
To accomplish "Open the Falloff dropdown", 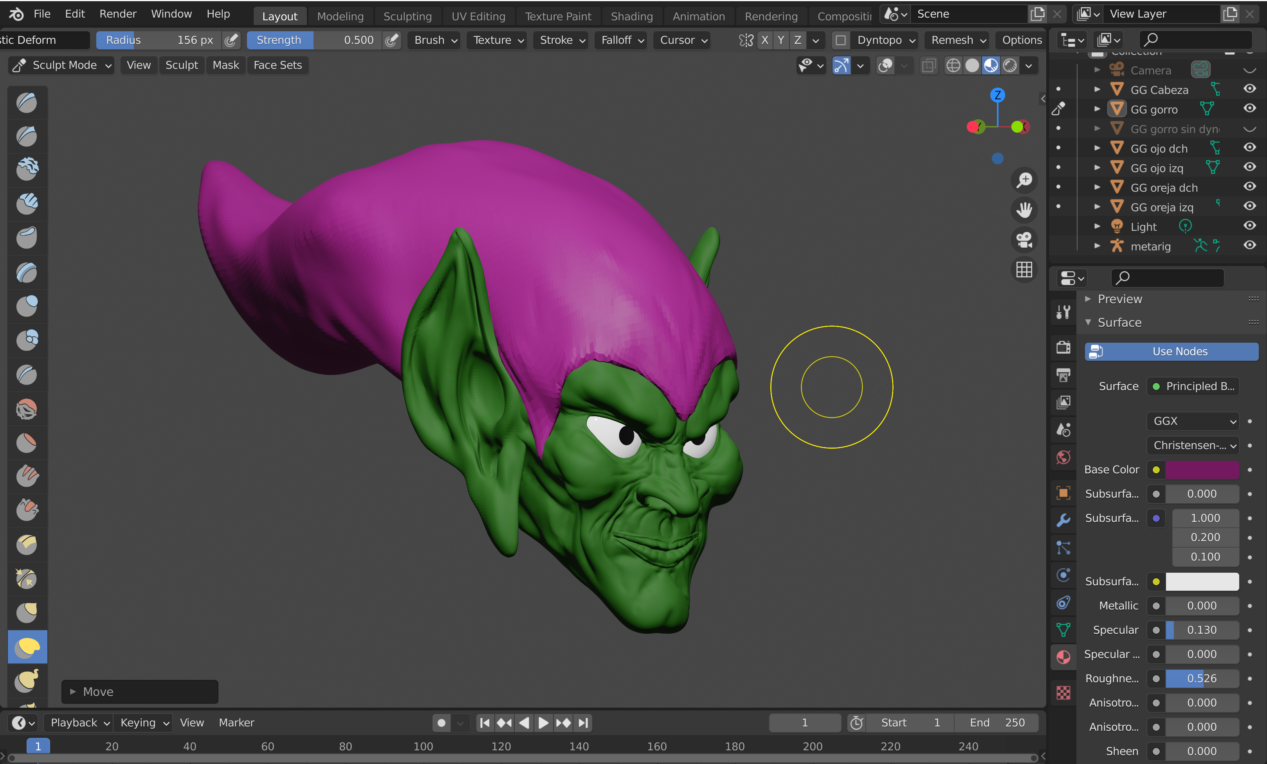I will click(621, 40).
